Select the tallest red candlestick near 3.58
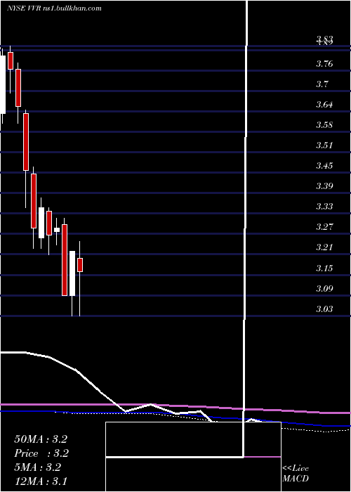The height and width of the screenshot is (492, 351). coord(26,142)
